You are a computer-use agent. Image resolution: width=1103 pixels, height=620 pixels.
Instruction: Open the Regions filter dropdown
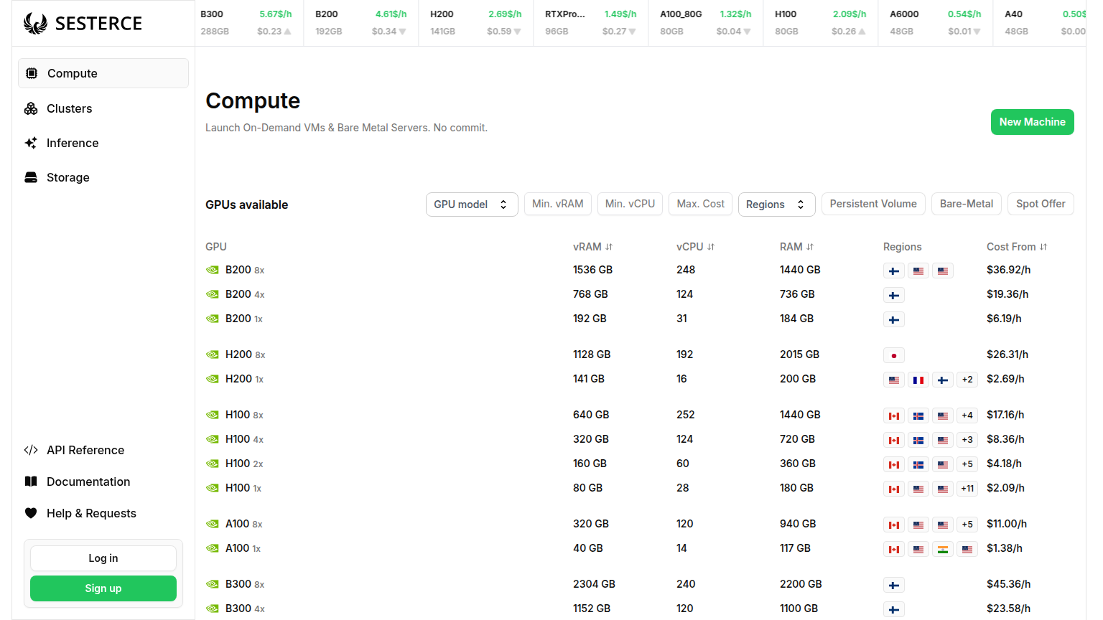[x=776, y=205]
